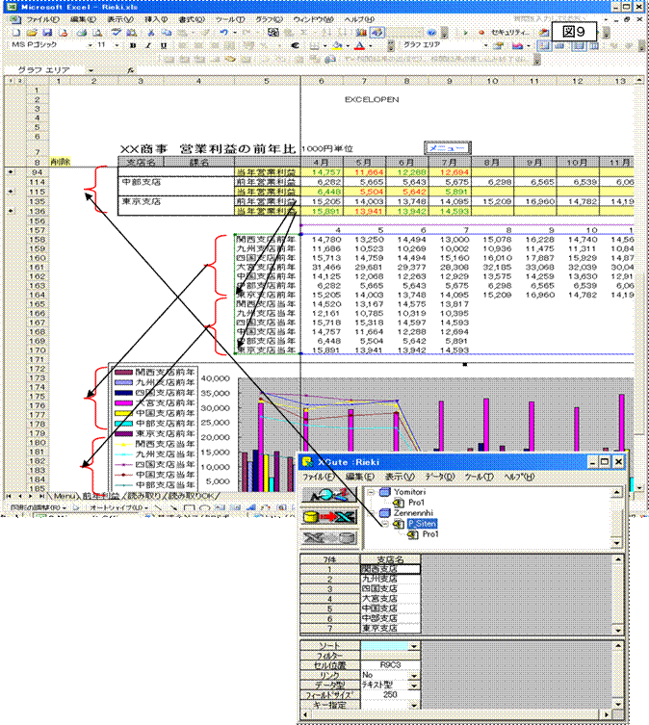Image resolution: width=649 pixels, height=725 pixels.
Task: Open the 編集(E) menu in Excel
Action: click(83, 19)
